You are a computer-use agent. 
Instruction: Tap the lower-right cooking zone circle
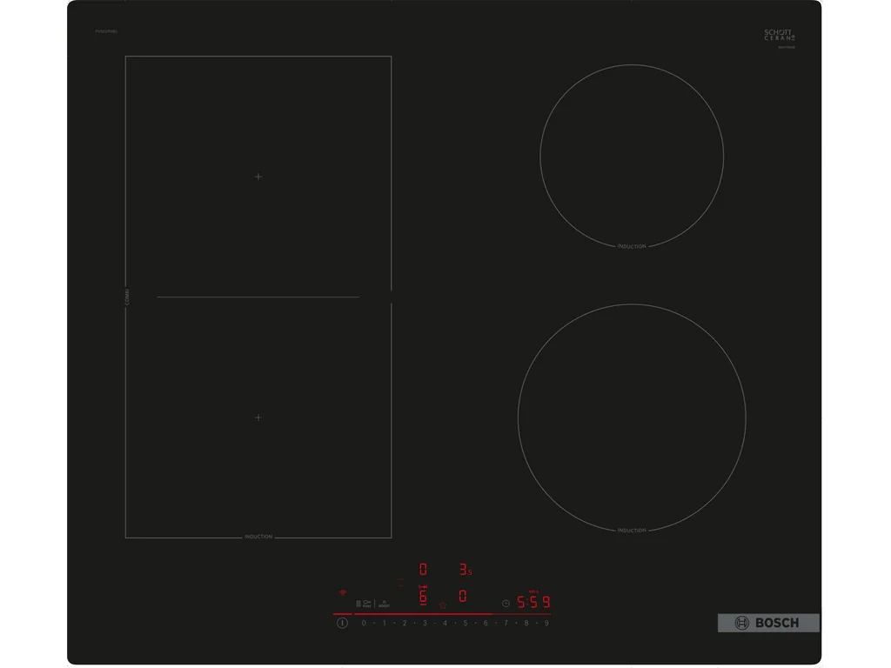[633, 419]
